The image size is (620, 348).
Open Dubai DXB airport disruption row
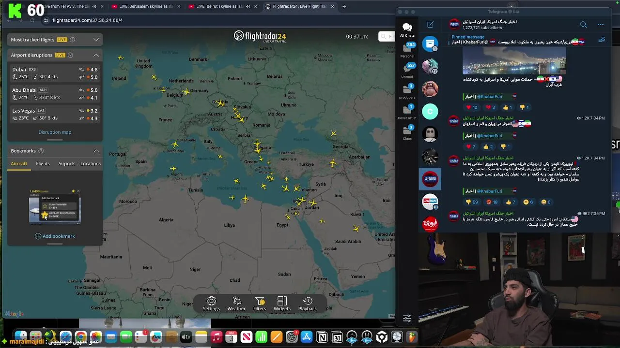(55, 73)
